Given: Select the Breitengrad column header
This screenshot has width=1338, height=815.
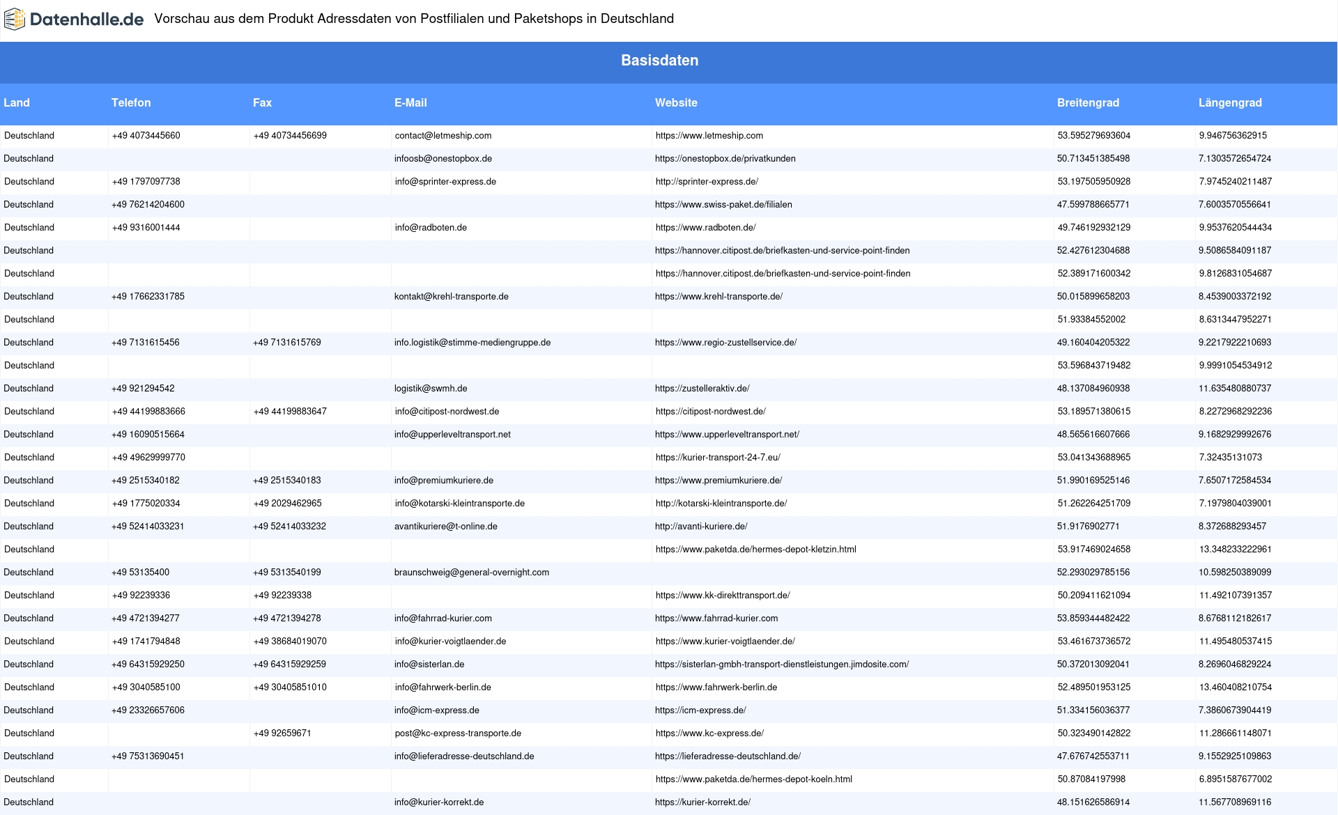Looking at the screenshot, I should pyautogui.click(x=1088, y=102).
